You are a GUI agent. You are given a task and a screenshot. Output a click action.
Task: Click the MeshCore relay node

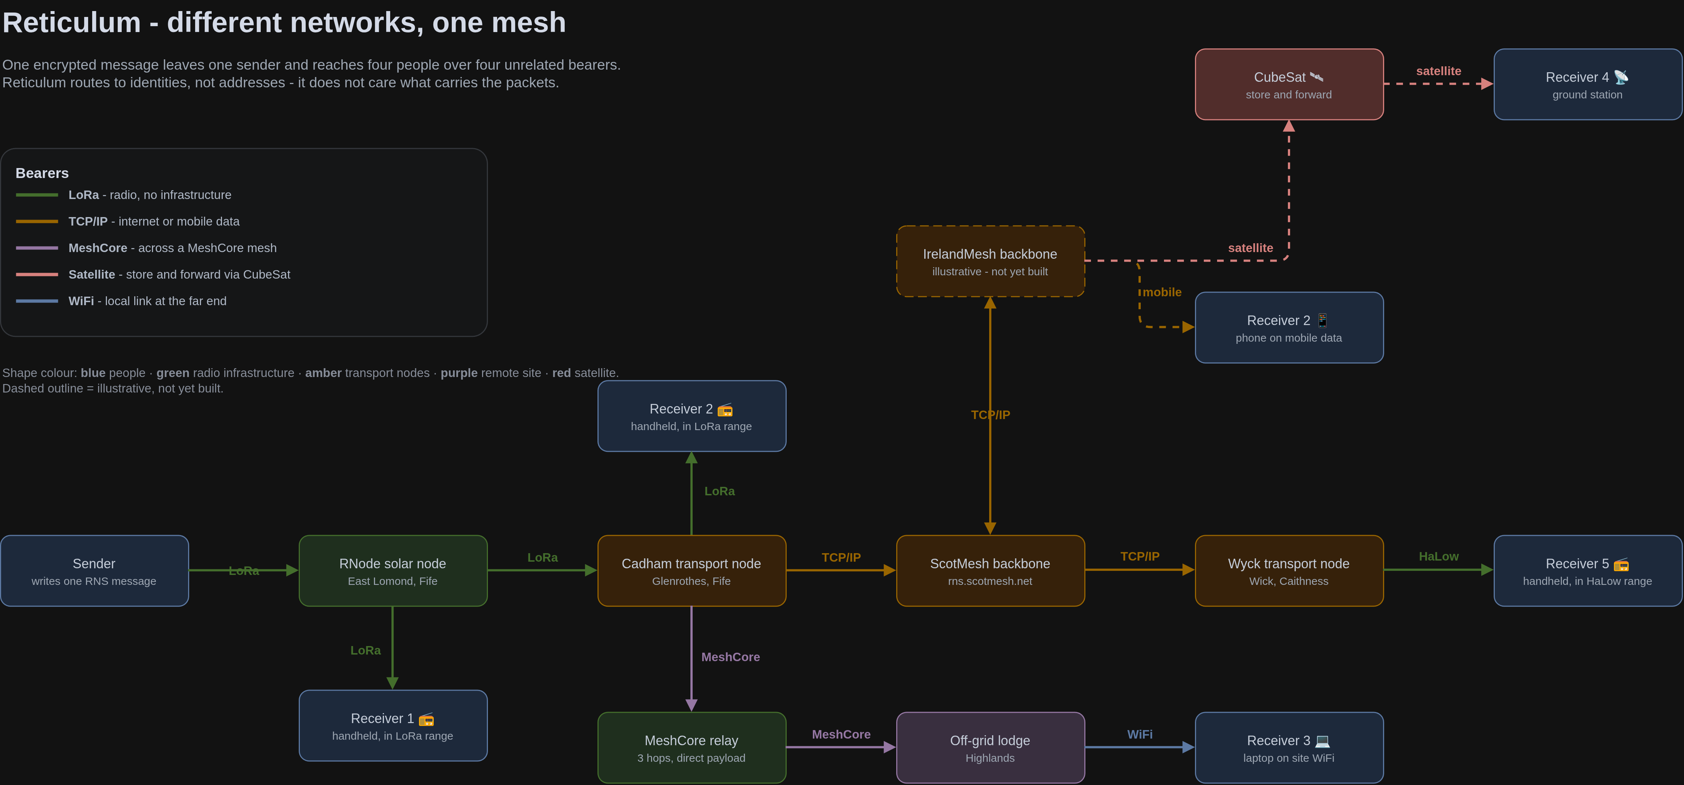click(x=692, y=748)
